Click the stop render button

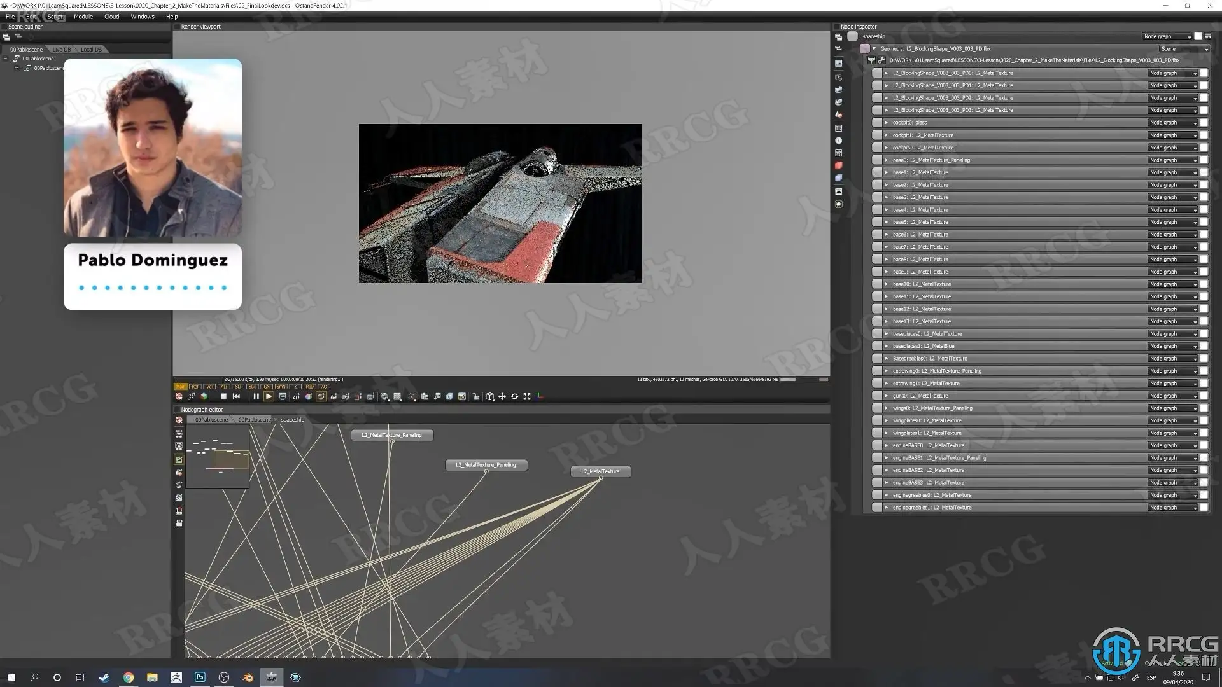tap(223, 396)
